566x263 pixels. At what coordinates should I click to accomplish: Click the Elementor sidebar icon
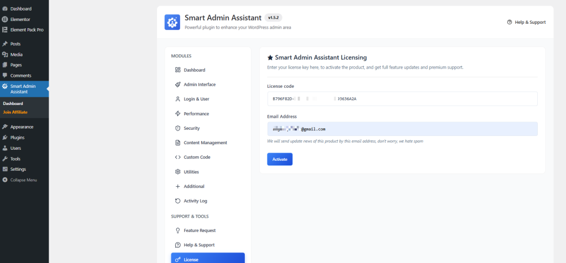click(4, 19)
